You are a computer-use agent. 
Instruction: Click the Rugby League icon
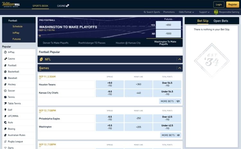[x=5, y=142]
